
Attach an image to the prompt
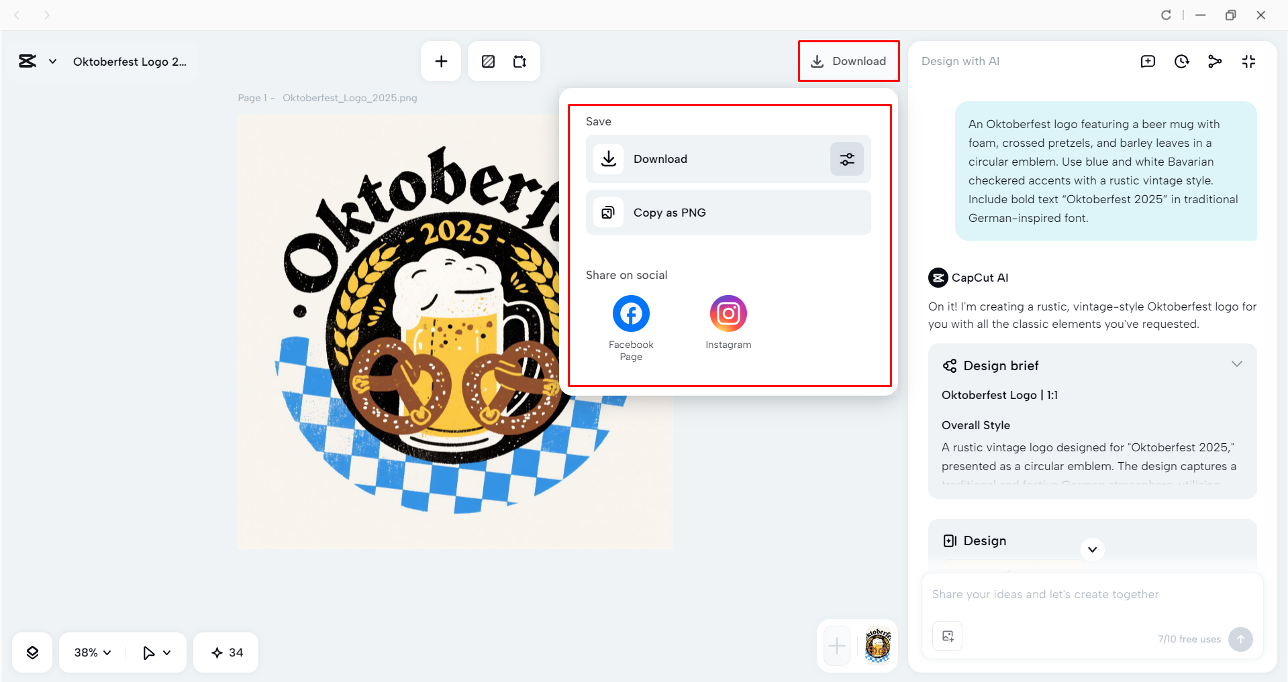click(948, 636)
